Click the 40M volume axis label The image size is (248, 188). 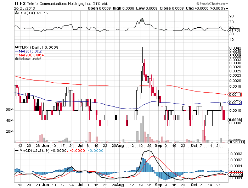[10, 121]
